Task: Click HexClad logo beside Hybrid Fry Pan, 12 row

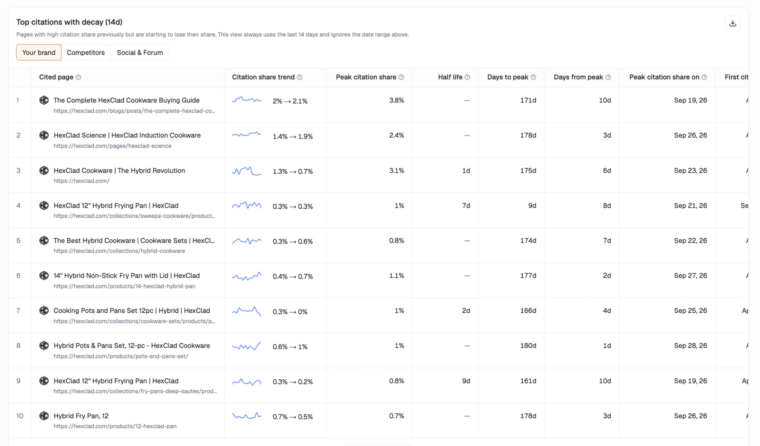Action: click(44, 416)
